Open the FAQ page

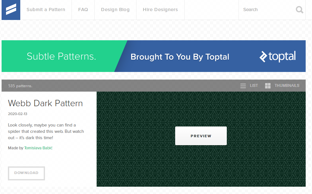[83, 10]
